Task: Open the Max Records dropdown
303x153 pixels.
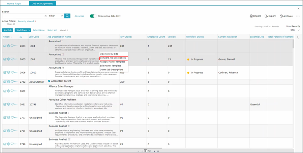Action: click(x=298, y=30)
